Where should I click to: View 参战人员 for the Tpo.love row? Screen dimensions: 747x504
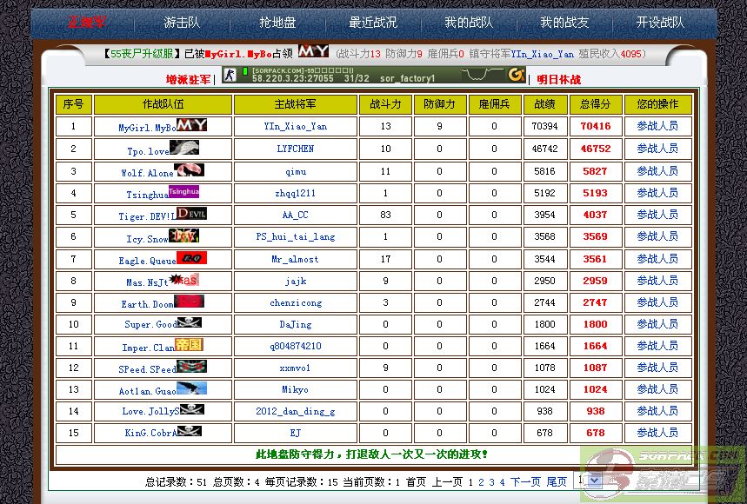(657, 149)
